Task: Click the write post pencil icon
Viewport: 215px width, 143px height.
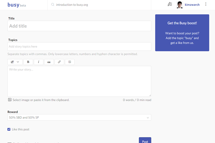Action: click(x=170, y=4)
